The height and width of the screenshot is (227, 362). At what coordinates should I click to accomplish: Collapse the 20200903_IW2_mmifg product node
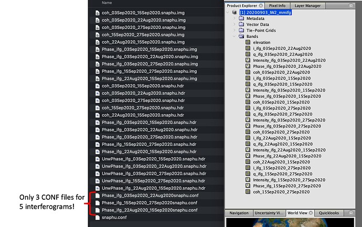(228, 12)
